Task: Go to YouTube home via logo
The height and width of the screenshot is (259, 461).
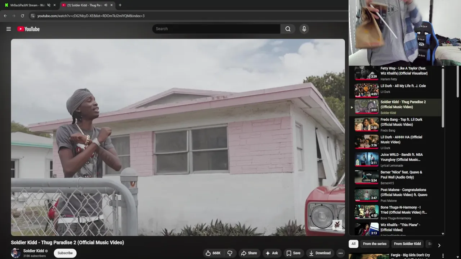Action: [x=28, y=29]
